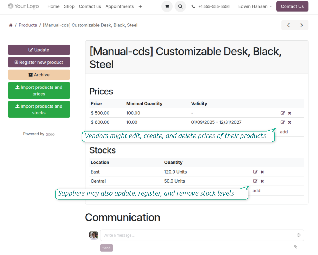Click the search magnifier icon
Viewport: 318px width, 255px height.
point(180,6)
